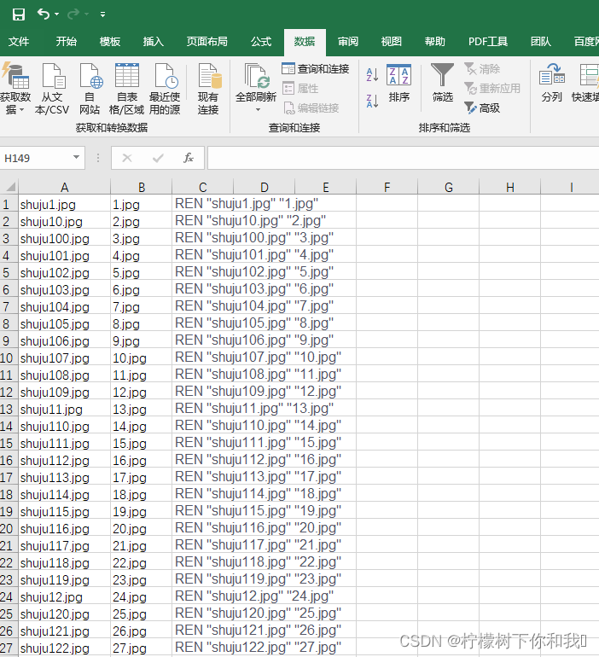
Task: Select cell containing shuju1.jpg
Action: click(65, 205)
